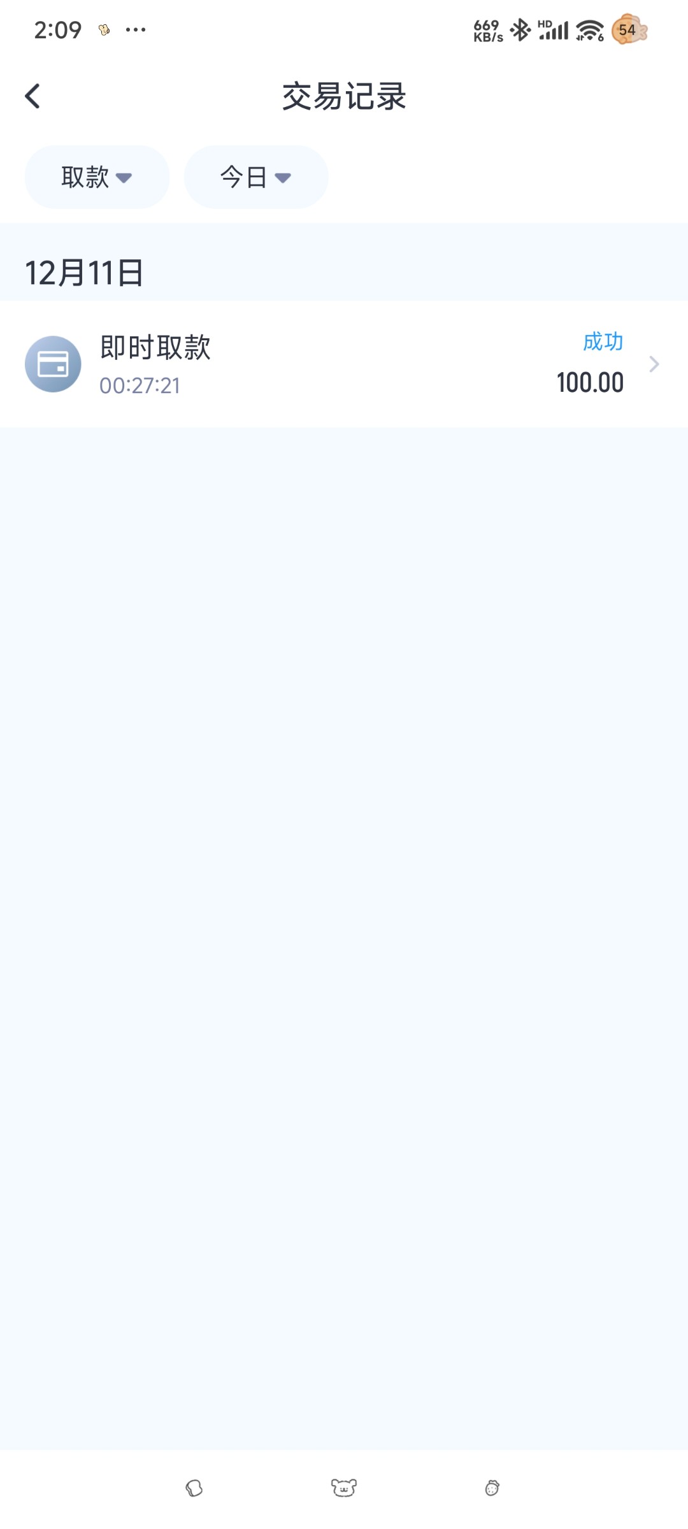The width and height of the screenshot is (688, 1529).
Task: Go back using the left arrow
Action: click(x=32, y=96)
